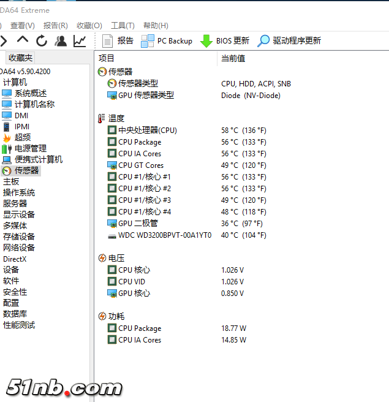389x402 pixels.
Task: Select DirectX in the sidebar
Action: pyautogui.click(x=15, y=259)
